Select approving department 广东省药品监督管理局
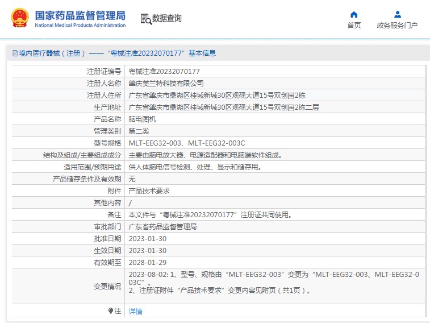 click(162, 227)
